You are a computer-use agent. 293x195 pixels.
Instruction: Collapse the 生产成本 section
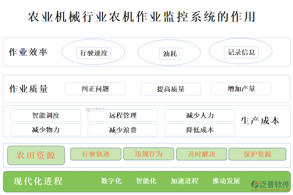pyautogui.click(x=260, y=120)
